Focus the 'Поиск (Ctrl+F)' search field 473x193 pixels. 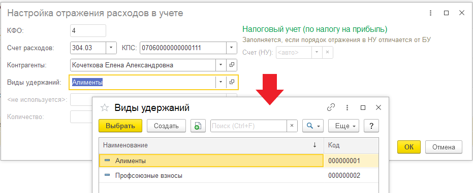point(248,126)
